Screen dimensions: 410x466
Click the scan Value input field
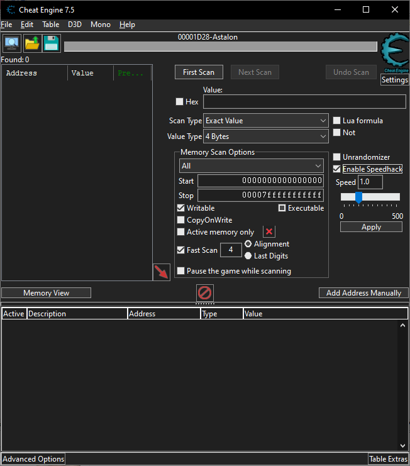tap(304, 102)
